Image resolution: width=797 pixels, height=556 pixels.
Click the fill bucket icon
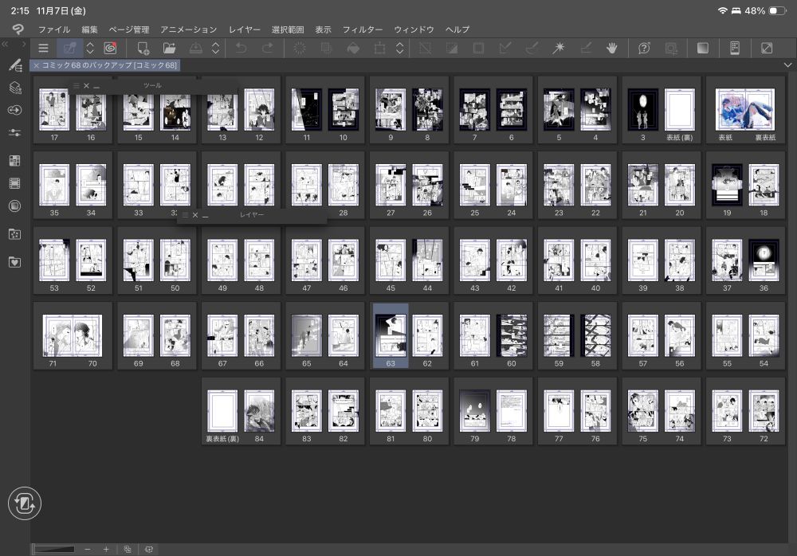pos(353,49)
